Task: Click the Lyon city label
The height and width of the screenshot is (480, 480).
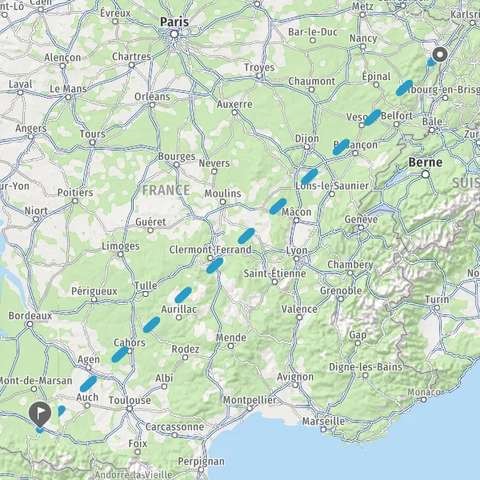Action: [x=297, y=250]
